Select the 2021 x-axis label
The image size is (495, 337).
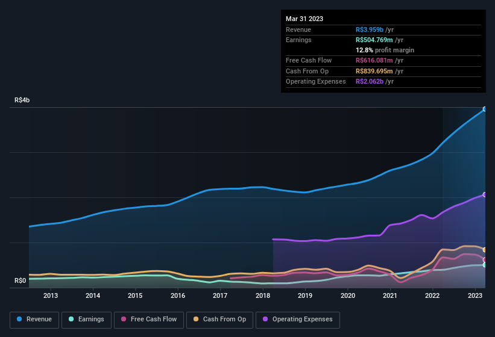390,295
